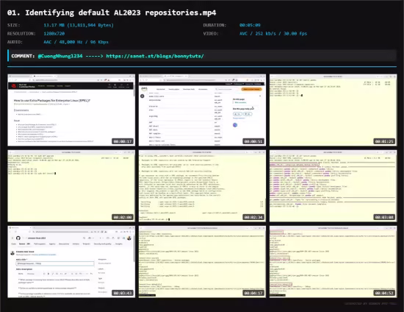
Task: Click the 'COMMENT:' label
Action: 23,56
